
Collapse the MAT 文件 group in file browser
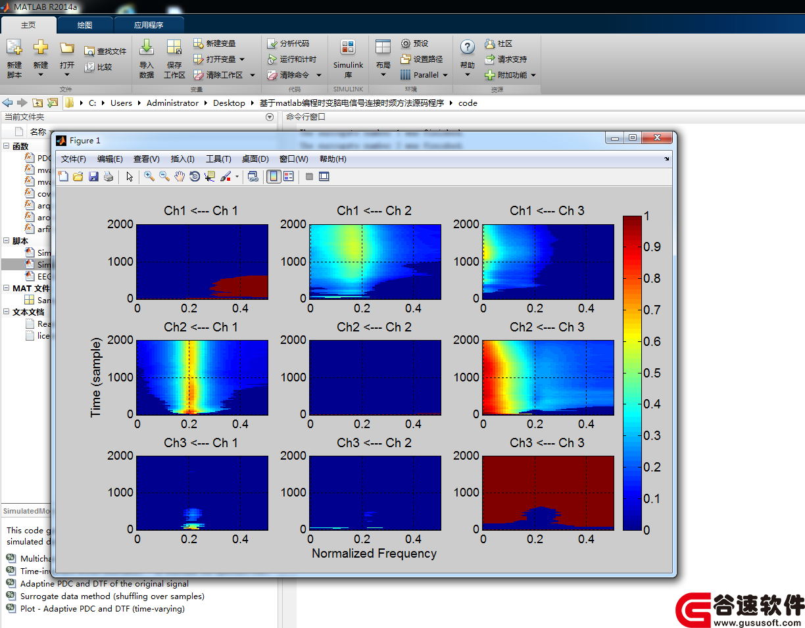[7, 288]
